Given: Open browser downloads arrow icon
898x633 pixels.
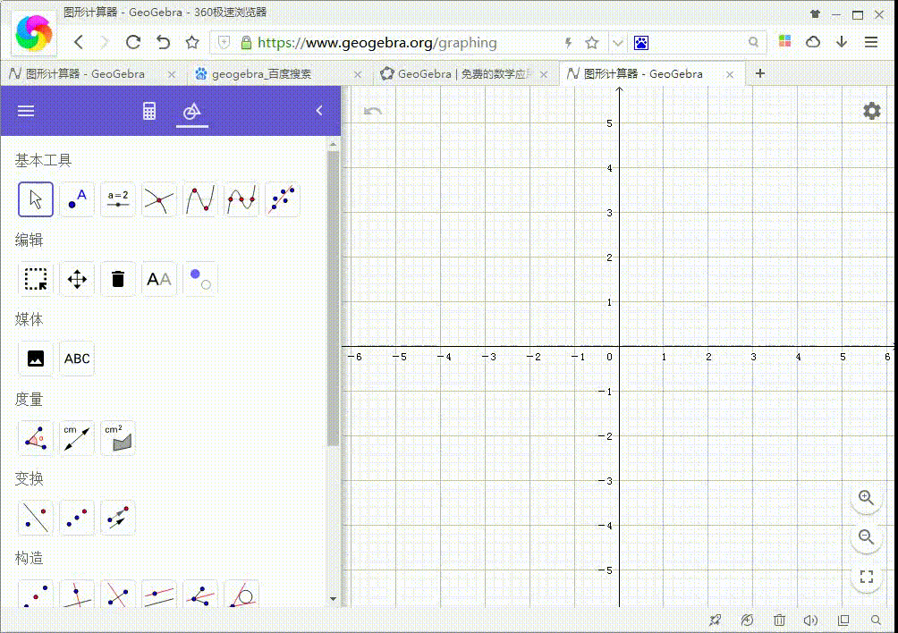Looking at the screenshot, I should point(842,42).
